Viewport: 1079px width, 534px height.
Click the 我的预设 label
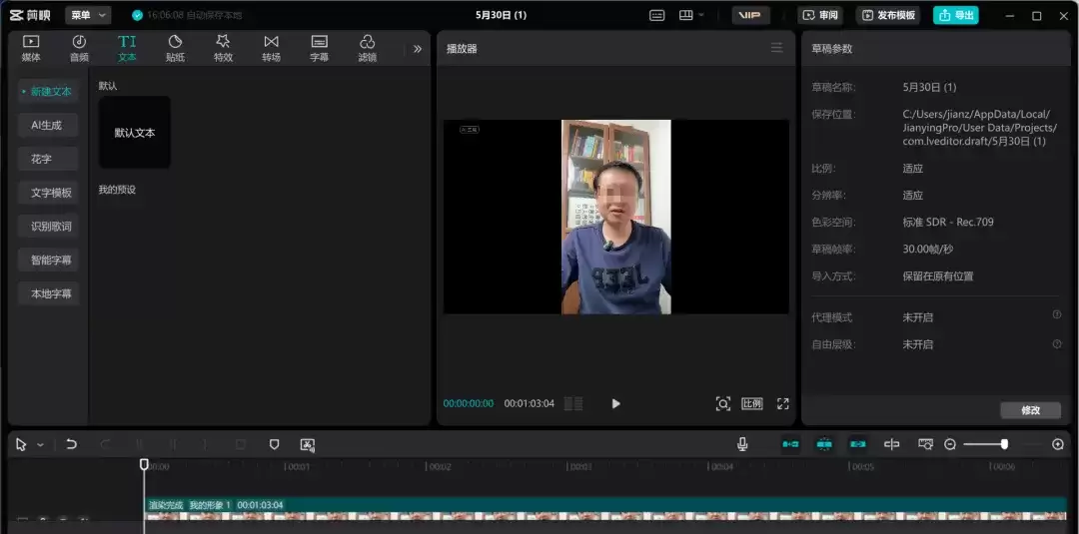tap(117, 190)
